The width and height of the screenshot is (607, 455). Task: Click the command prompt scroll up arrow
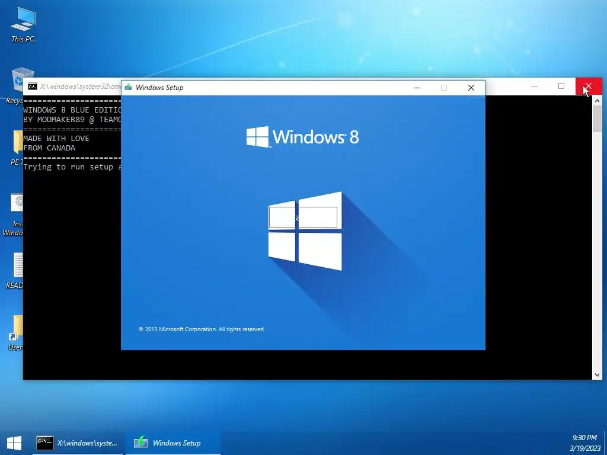click(597, 101)
